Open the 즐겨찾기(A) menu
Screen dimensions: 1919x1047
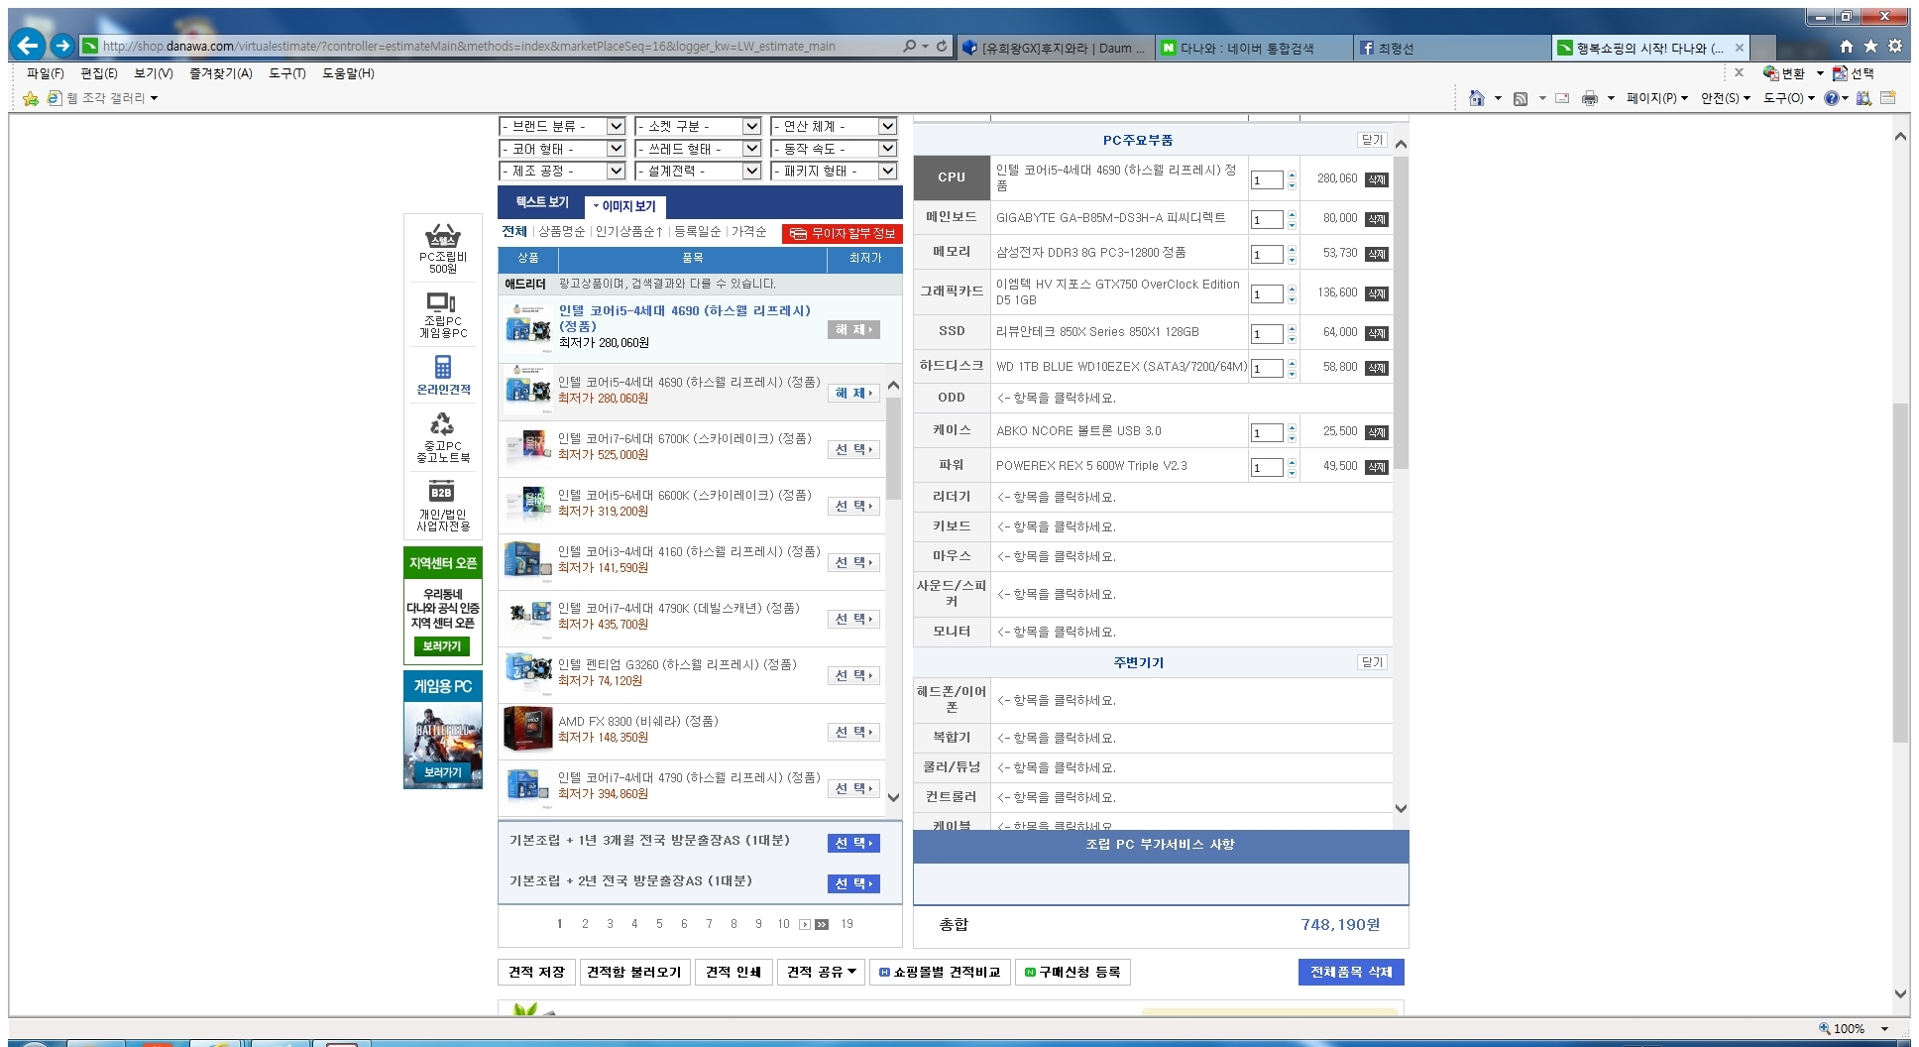pos(220,73)
